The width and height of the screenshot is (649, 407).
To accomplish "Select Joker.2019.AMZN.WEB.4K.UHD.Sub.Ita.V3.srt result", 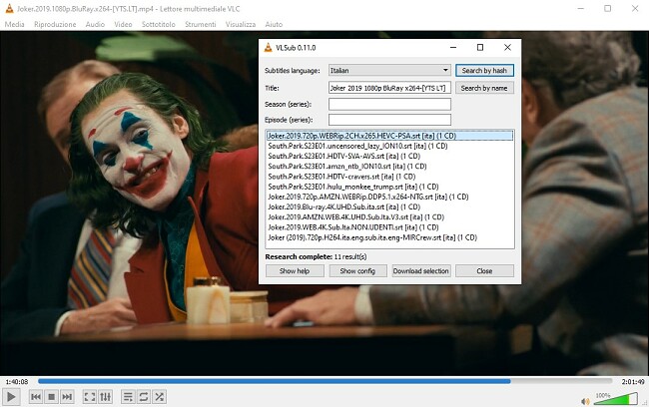I will [389, 217].
